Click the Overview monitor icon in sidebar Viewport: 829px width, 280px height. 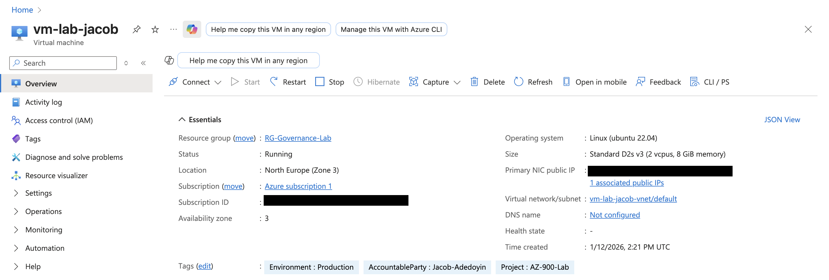tap(16, 83)
